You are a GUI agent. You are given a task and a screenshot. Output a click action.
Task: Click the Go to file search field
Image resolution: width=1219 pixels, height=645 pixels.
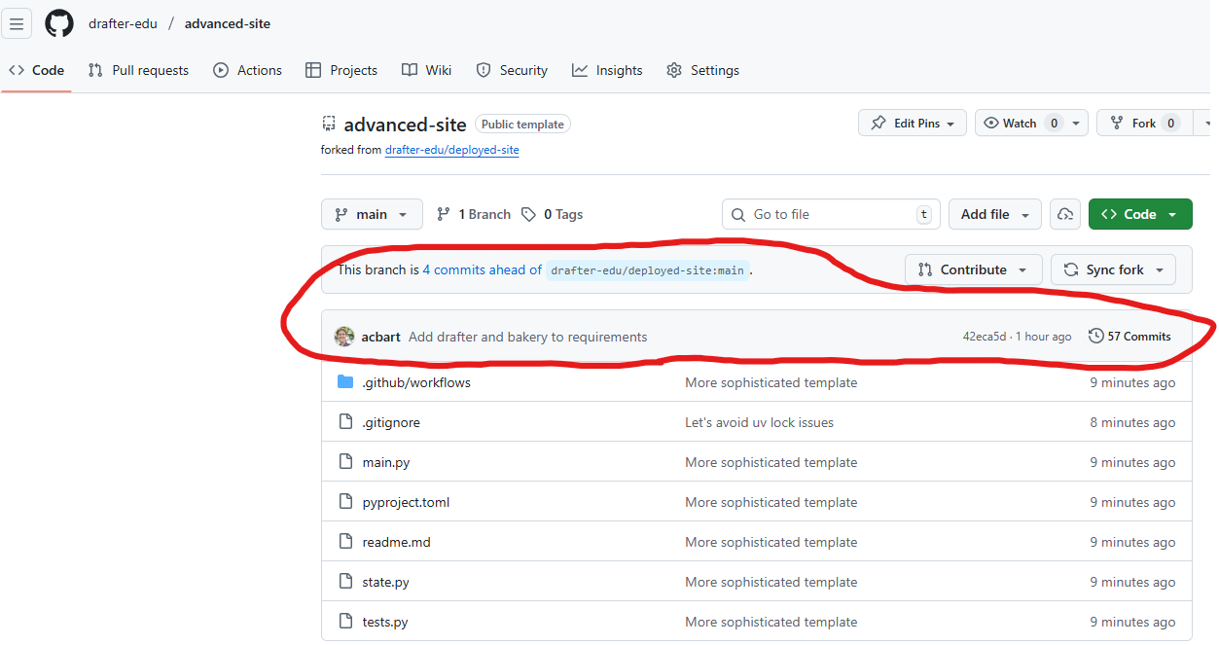[x=830, y=214]
